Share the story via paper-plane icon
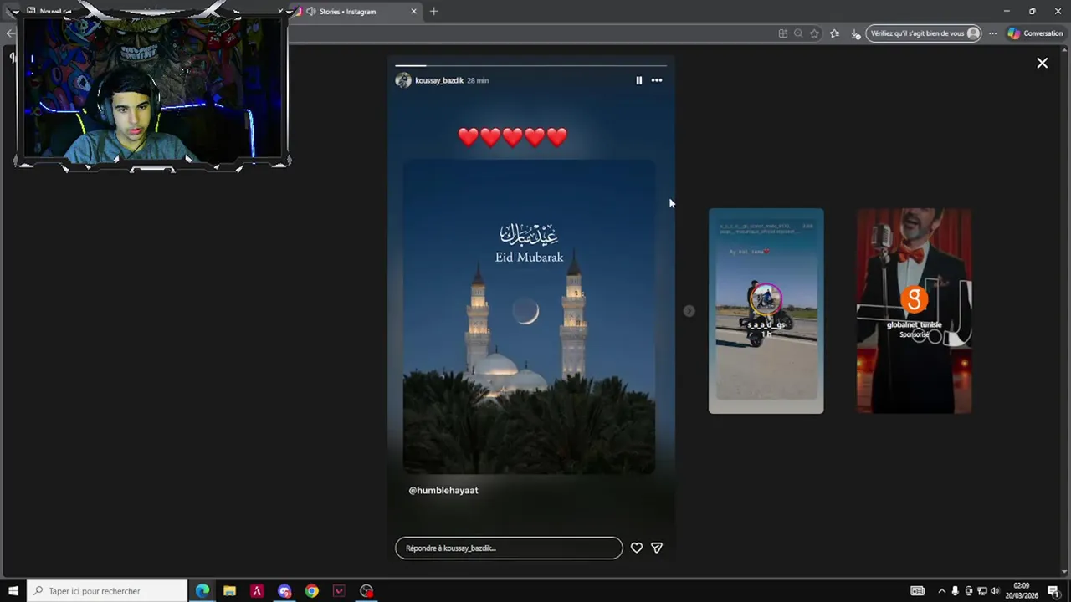This screenshot has width=1071, height=602. [x=657, y=548]
